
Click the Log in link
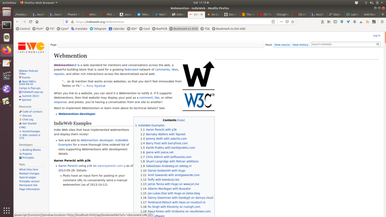coord(377,35)
